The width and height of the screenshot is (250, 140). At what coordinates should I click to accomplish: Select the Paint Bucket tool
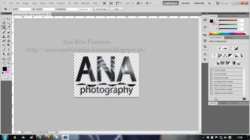(9, 41)
